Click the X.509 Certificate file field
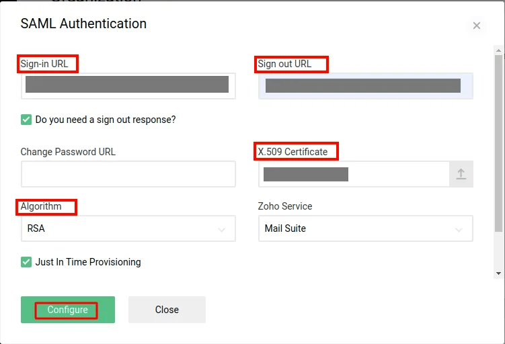 354,174
